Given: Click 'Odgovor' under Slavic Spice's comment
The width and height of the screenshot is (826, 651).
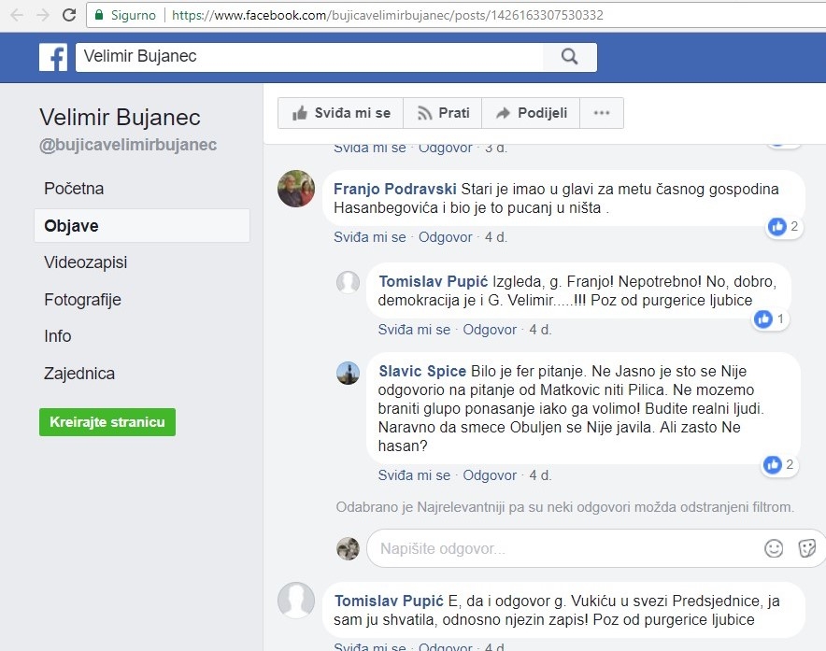Looking at the screenshot, I should click(x=490, y=474).
